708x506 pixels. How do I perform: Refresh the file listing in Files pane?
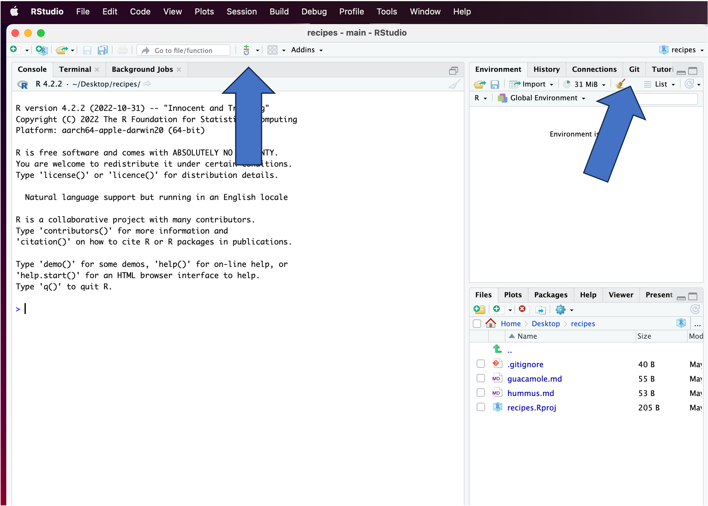(x=695, y=309)
